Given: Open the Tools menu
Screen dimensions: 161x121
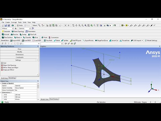Looking at the screenshot, I should coord(20,23).
